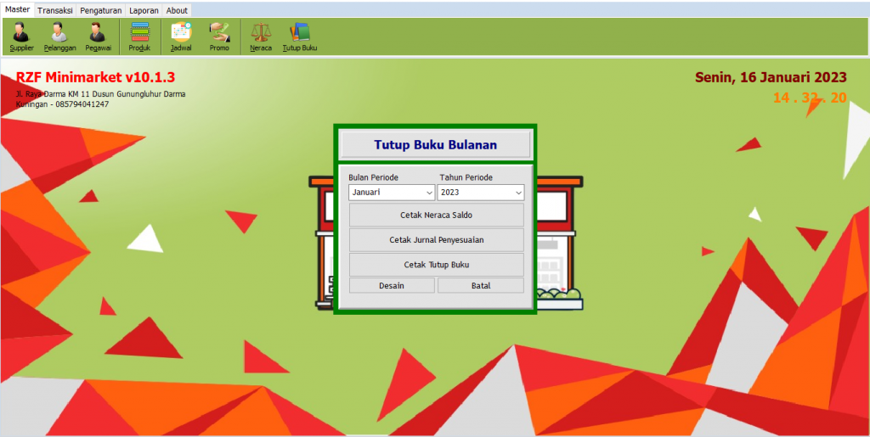Click the 2023 year combo box field
This screenshot has height=437, width=870.
click(481, 193)
